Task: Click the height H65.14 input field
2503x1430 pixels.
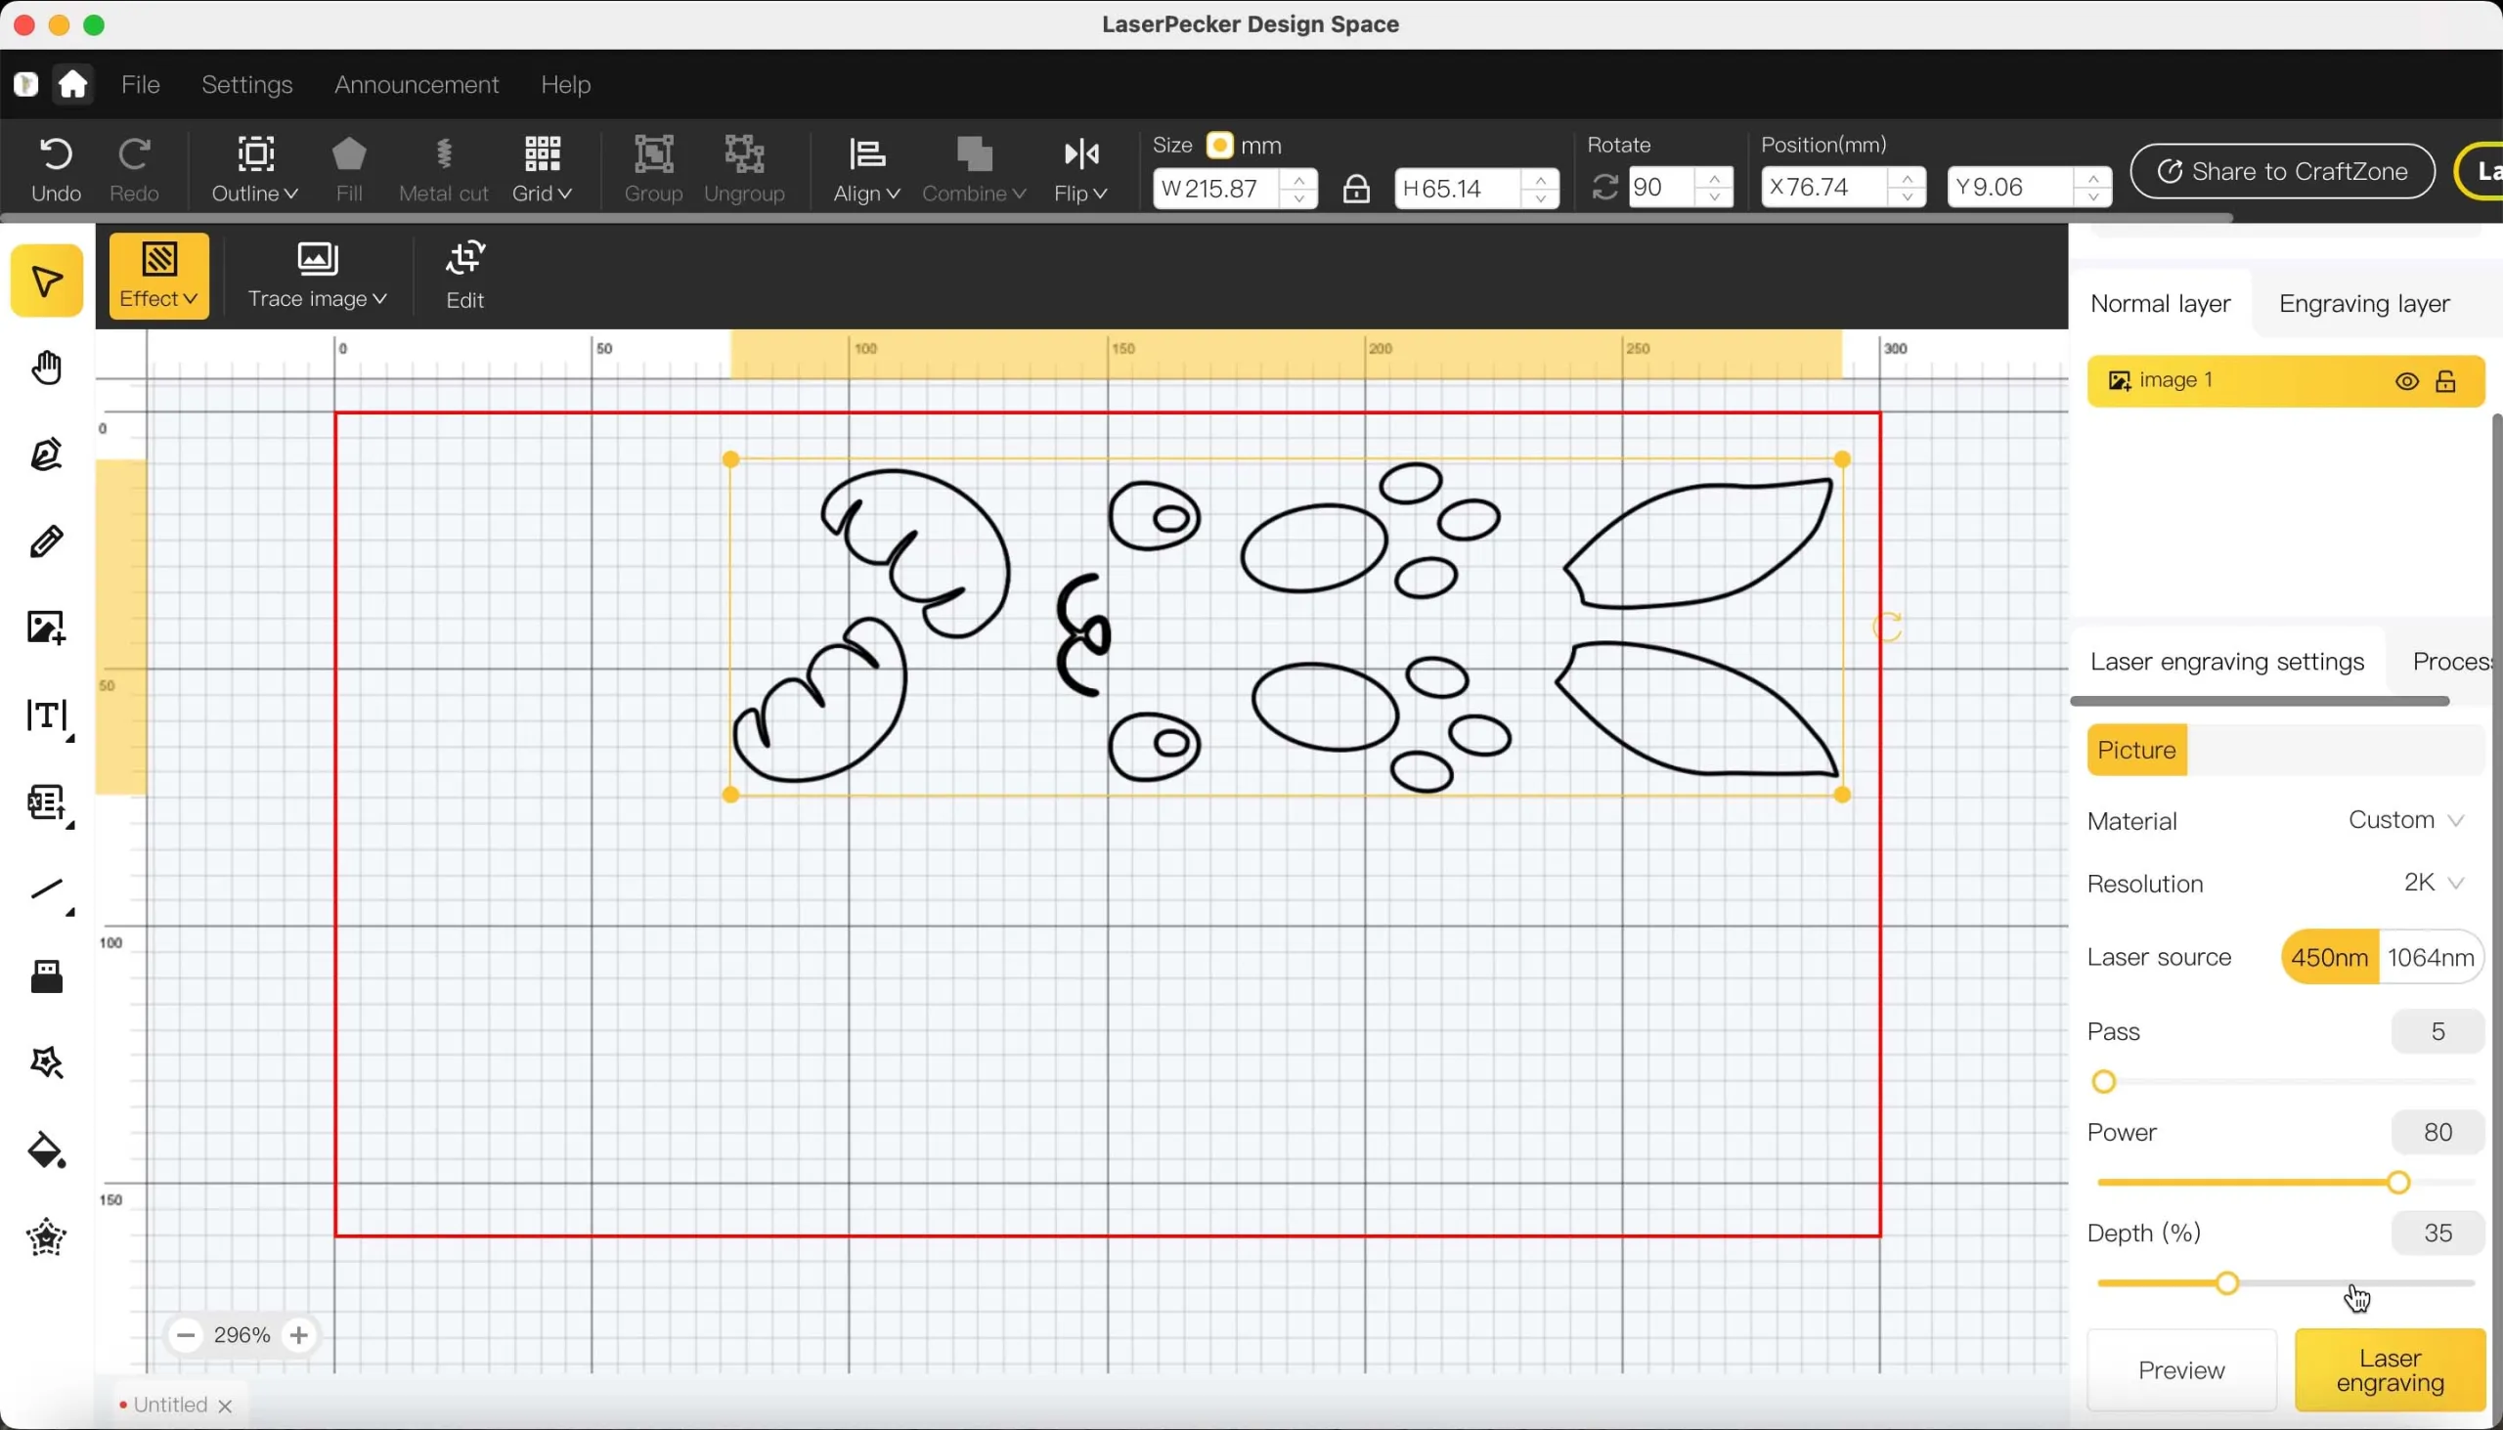Action: pos(1476,188)
